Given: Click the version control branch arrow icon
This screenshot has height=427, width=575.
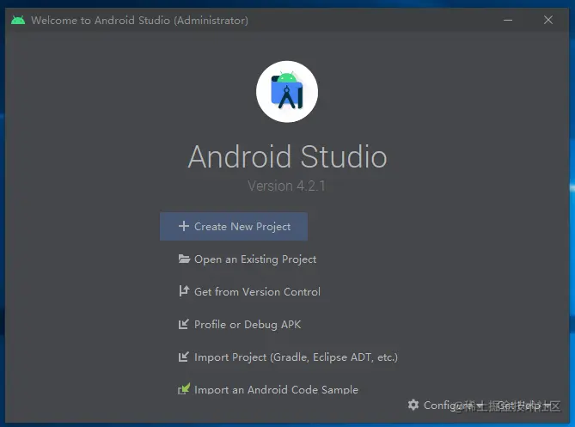Looking at the screenshot, I should (x=184, y=291).
